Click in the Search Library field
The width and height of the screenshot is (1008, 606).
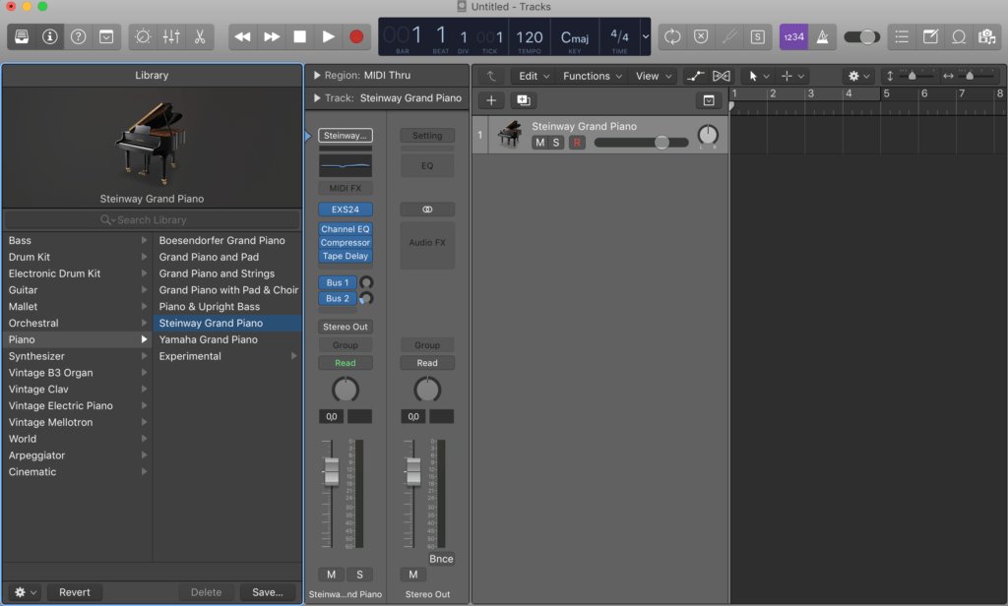coord(152,219)
